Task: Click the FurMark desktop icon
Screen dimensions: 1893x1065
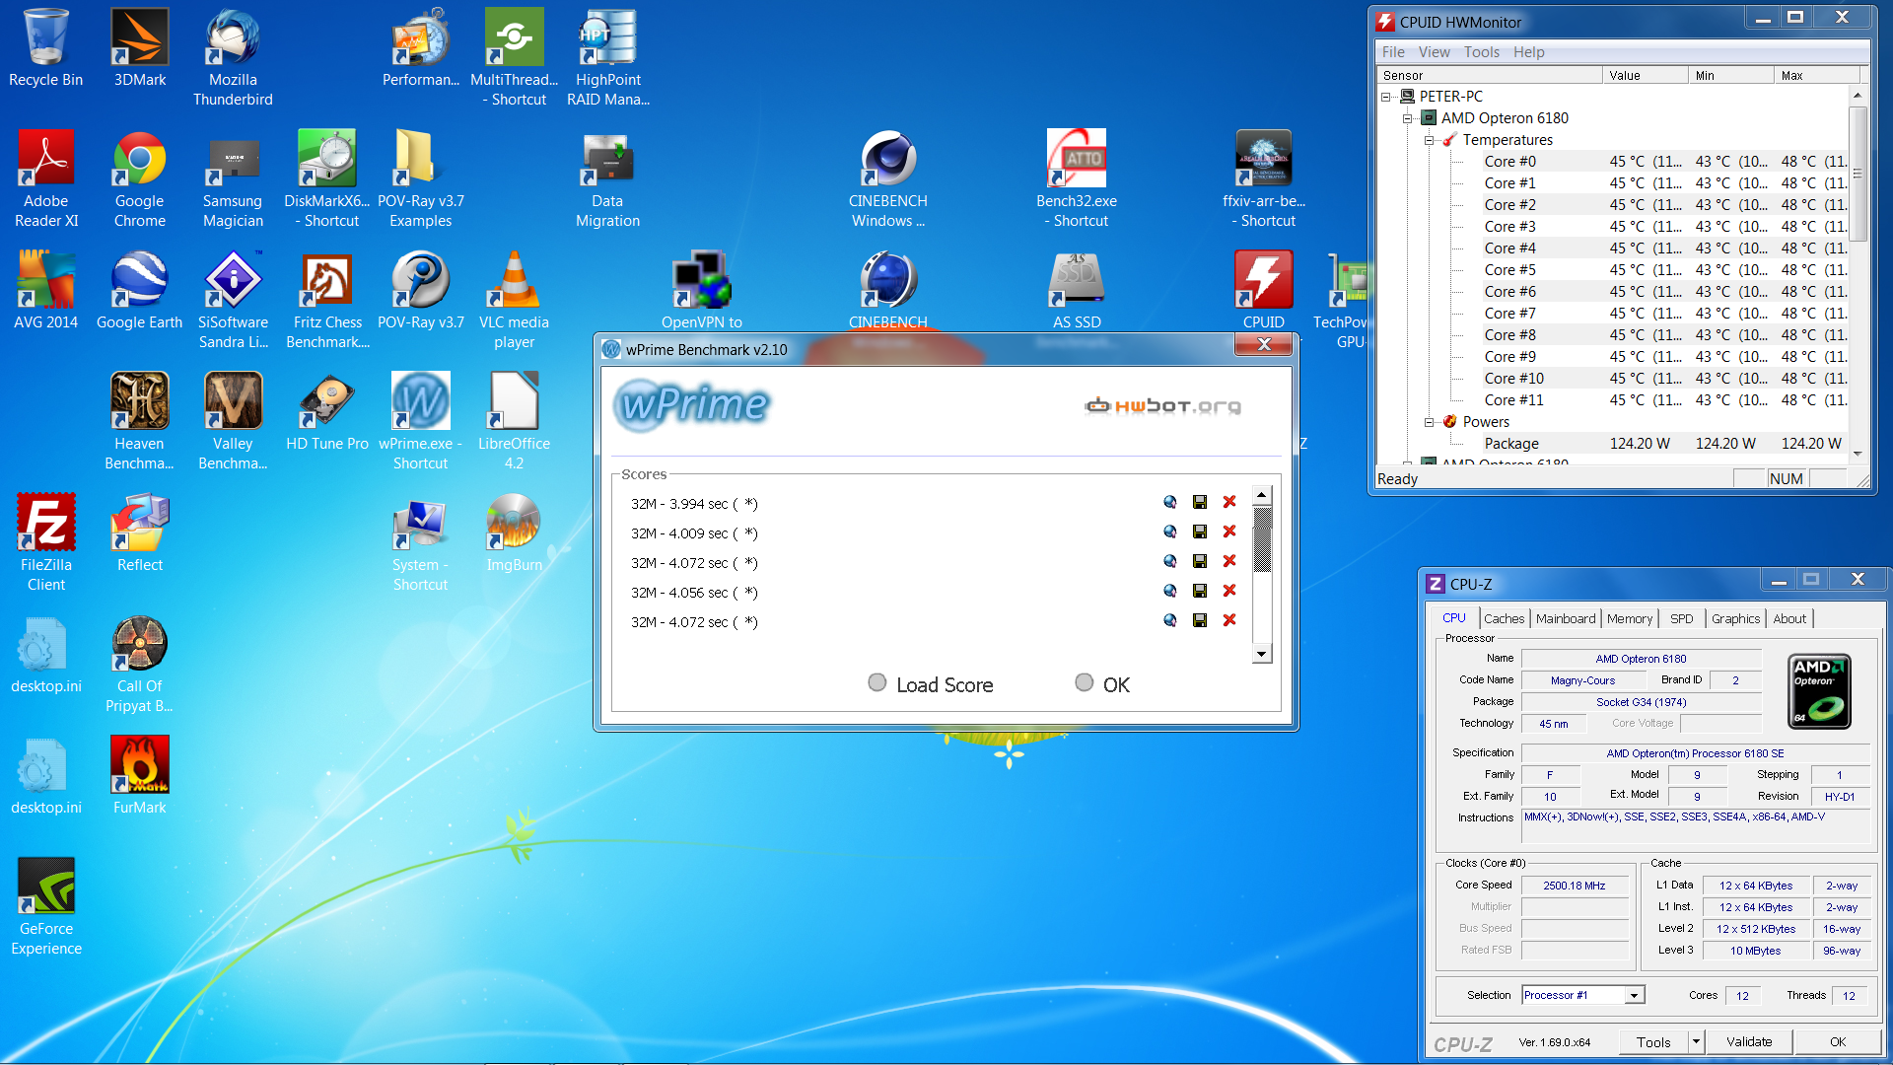Action: (x=140, y=775)
